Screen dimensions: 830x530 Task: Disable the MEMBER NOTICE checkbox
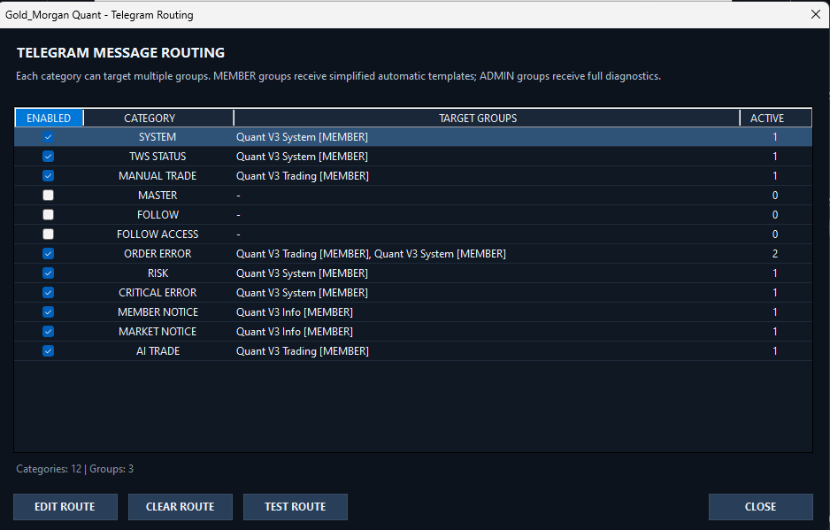(48, 312)
